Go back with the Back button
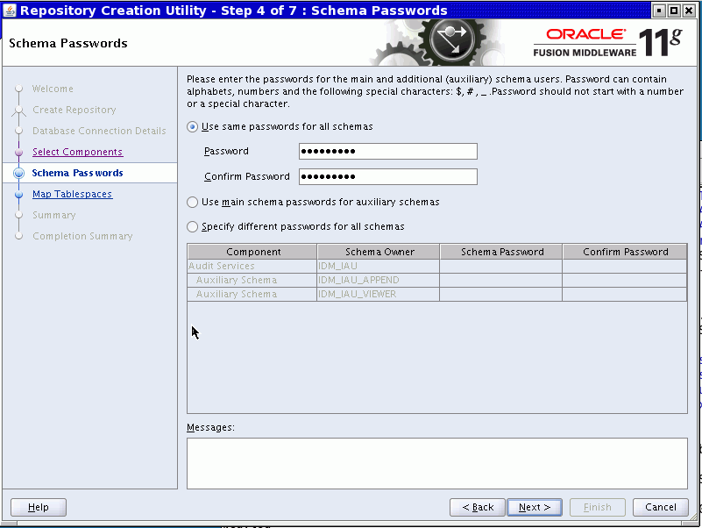Screen dimensions: 702x528 [x=478, y=507]
